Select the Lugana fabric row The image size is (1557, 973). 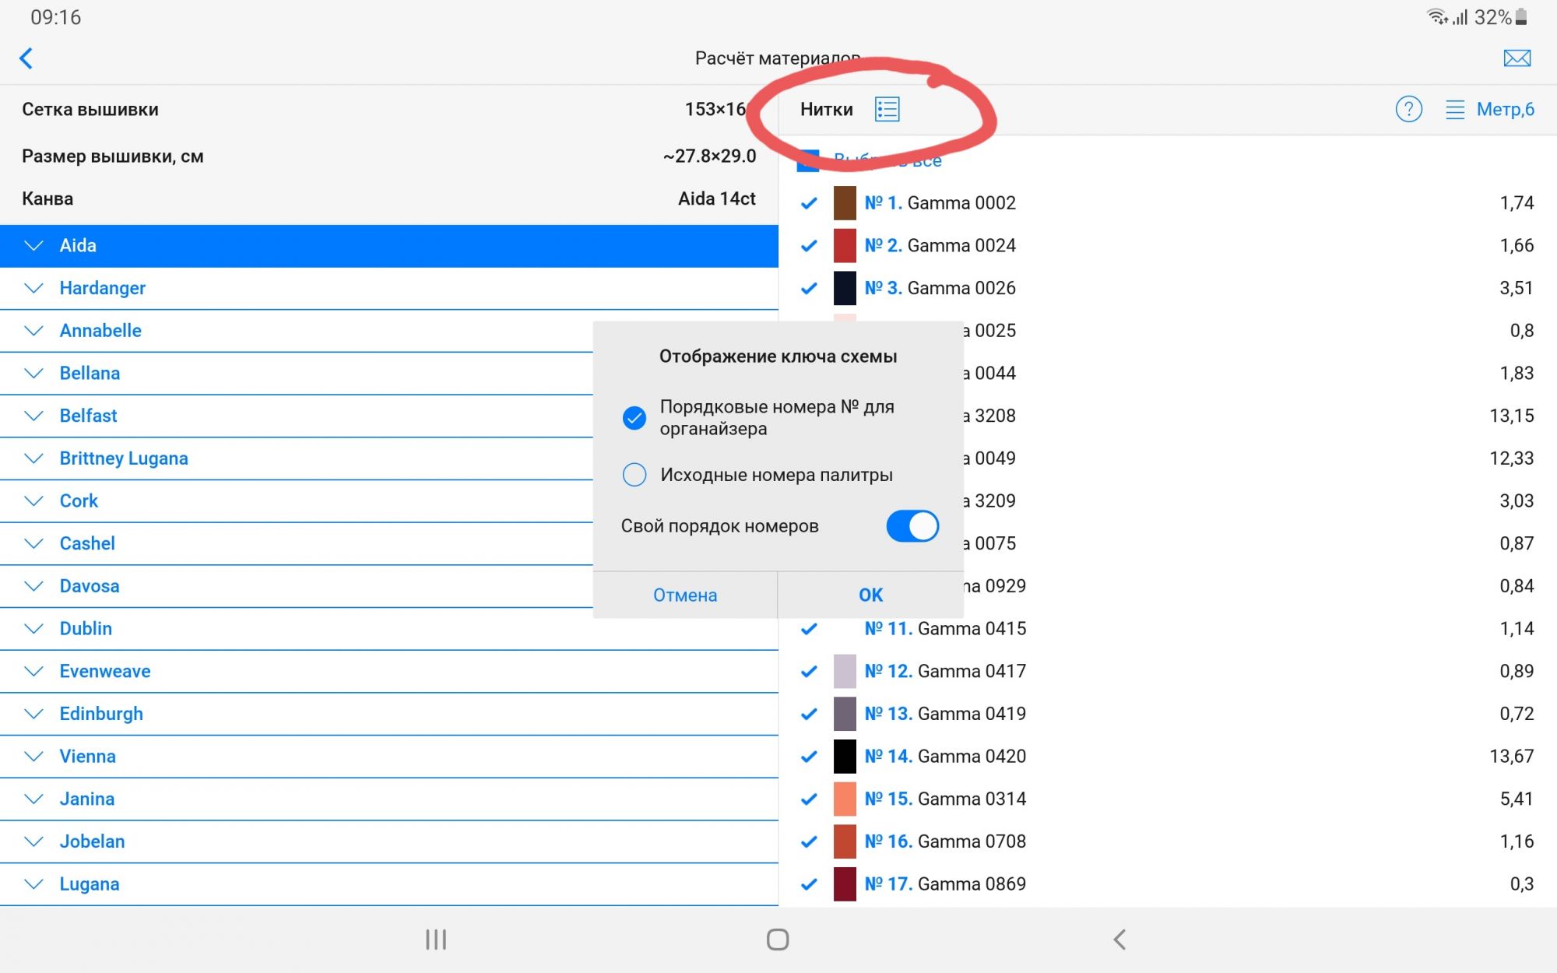pyautogui.click(x=90, y=884)
